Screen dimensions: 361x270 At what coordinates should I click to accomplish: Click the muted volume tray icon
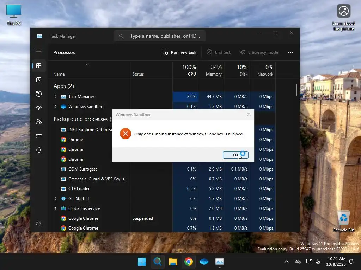click(318, 262)
